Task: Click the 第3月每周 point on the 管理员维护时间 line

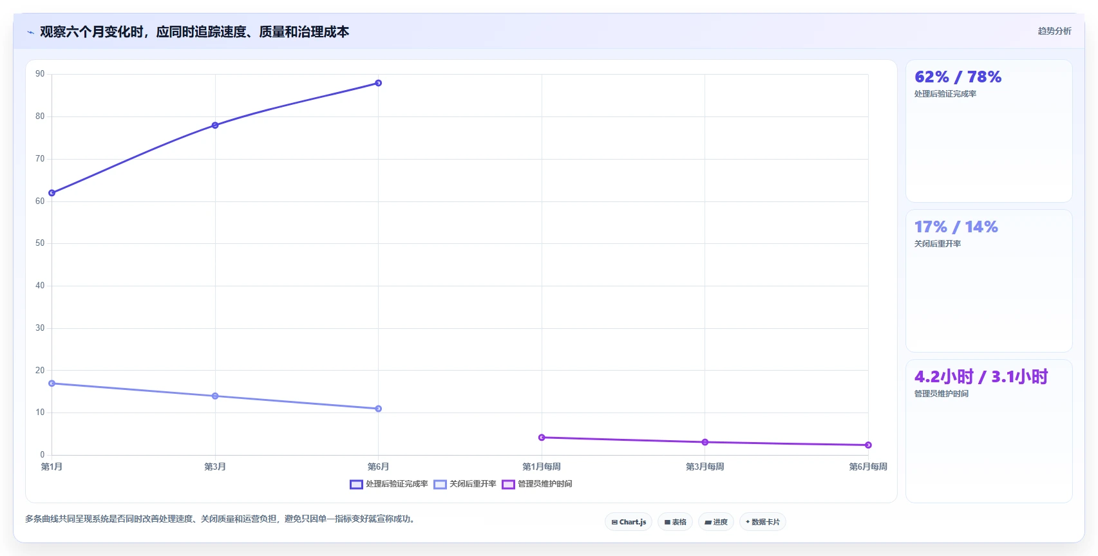Action: coord(705,442)
